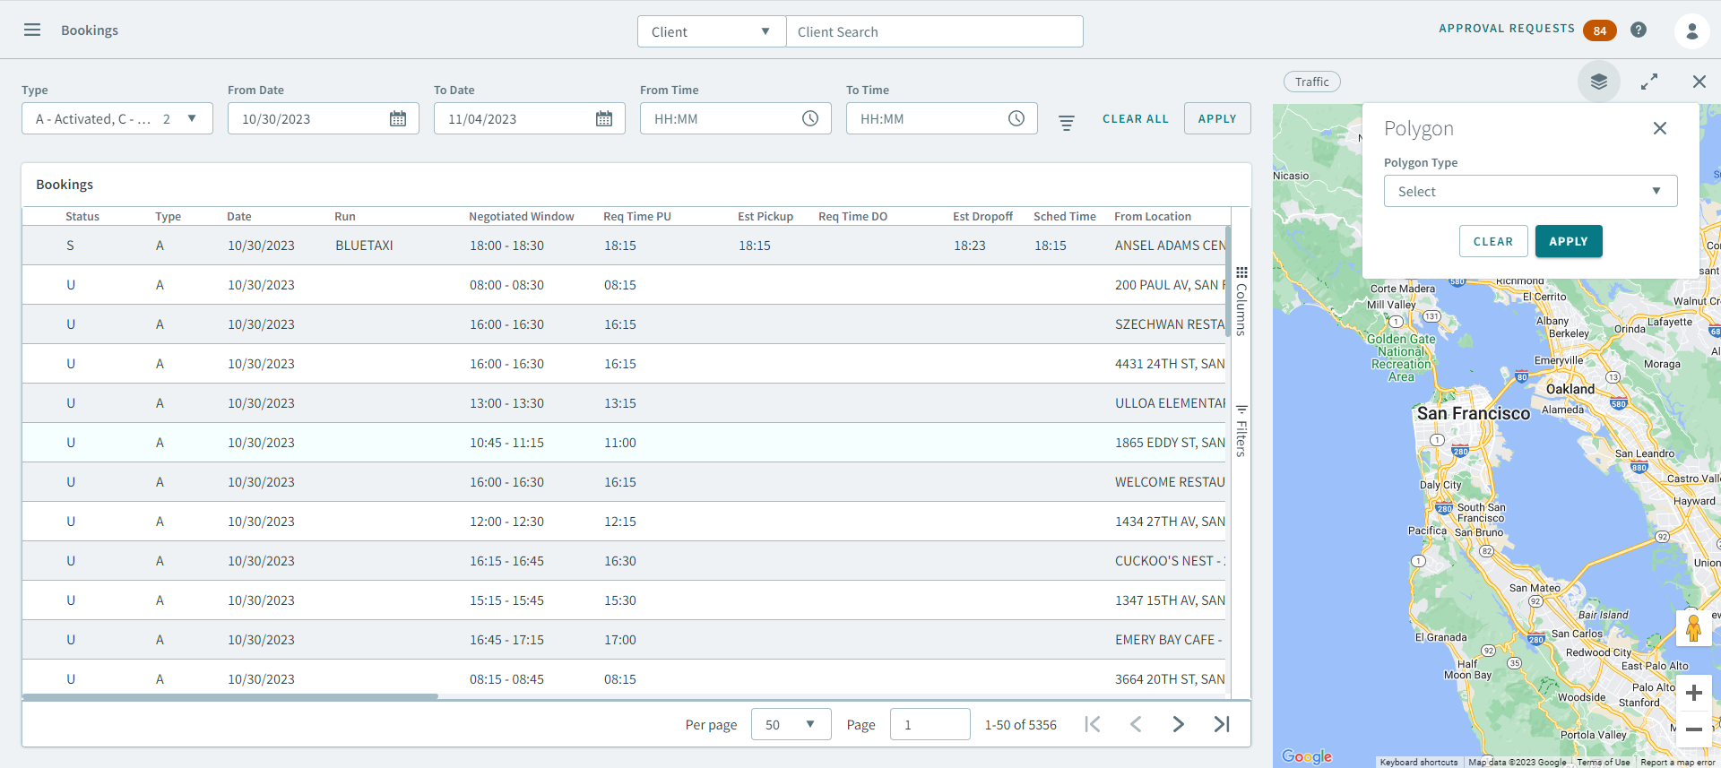Open the Per page 50 dropdown
This screenshot has width=1721, height=768.
coord(791,724)
